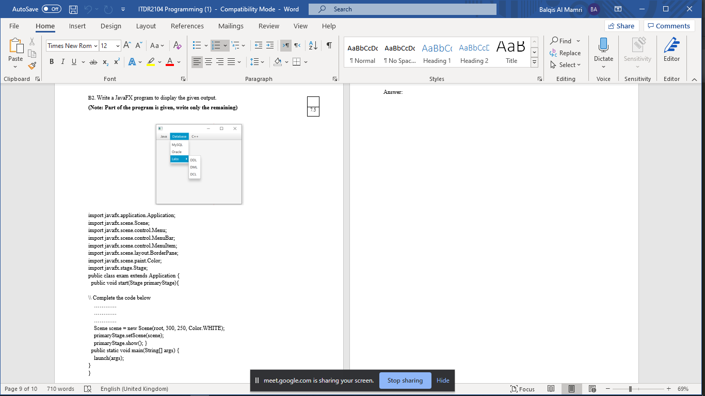Switch to the Review tab
Image resolution: width=705 pixels, height=396 pixels.
point(269,26)
